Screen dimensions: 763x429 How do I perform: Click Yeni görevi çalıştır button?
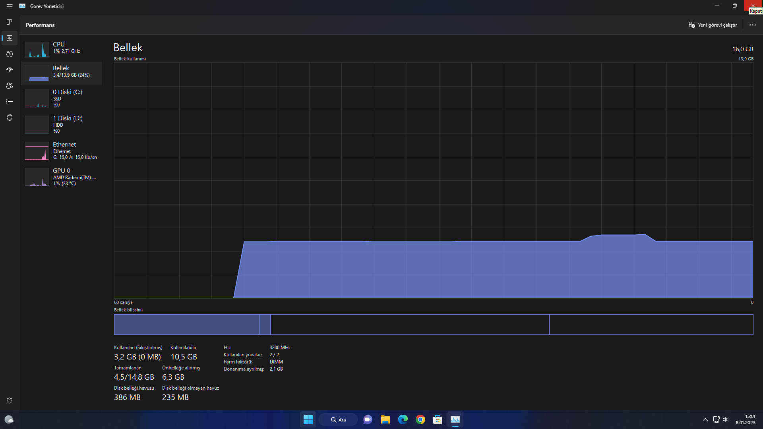(x=713, y=25)
